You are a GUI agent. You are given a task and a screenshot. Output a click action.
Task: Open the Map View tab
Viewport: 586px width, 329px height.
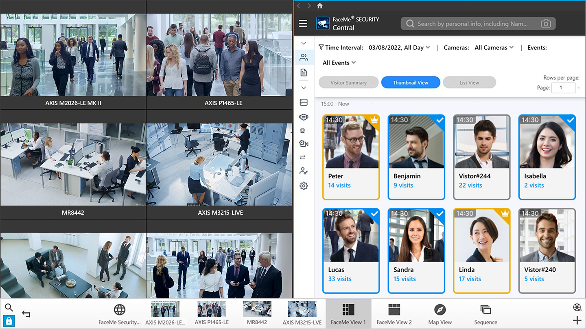point(440,314)
